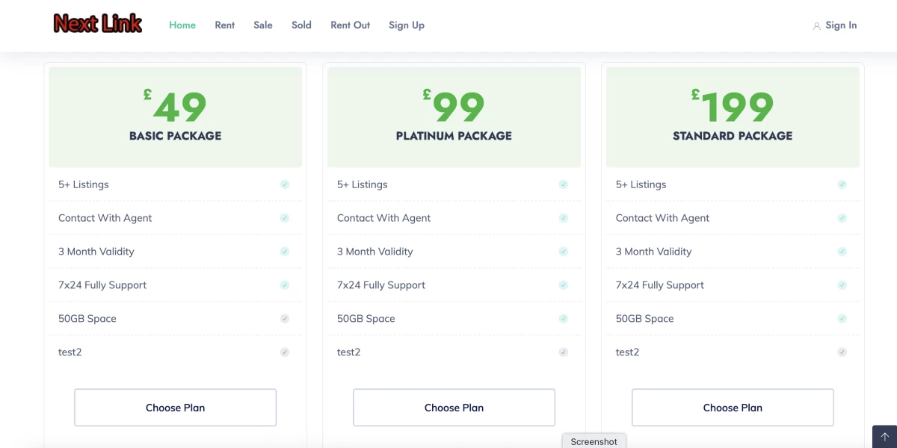
Task: Choose the £199 Standard Package plan
Action: [x=733, y=408]
